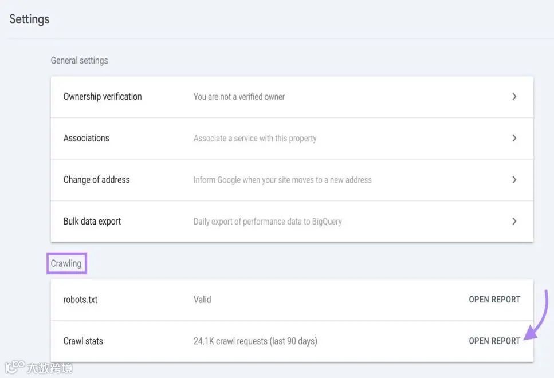Select the Bulk data export label
The height and width of the screenshot is (378, 554).
[x=92, y=221]
